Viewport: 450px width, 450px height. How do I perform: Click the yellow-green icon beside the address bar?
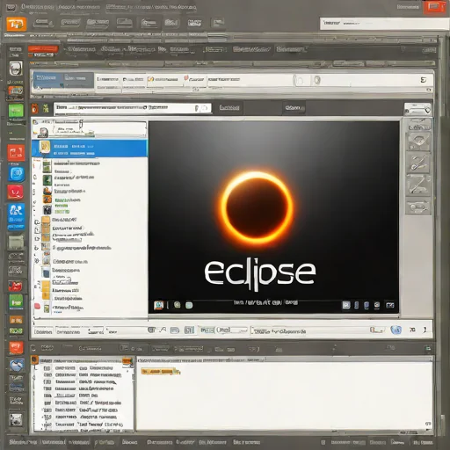pyautogui.click(x=46, y=109)
